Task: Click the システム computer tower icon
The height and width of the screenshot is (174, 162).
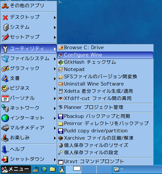Action: tap(6, 27)
